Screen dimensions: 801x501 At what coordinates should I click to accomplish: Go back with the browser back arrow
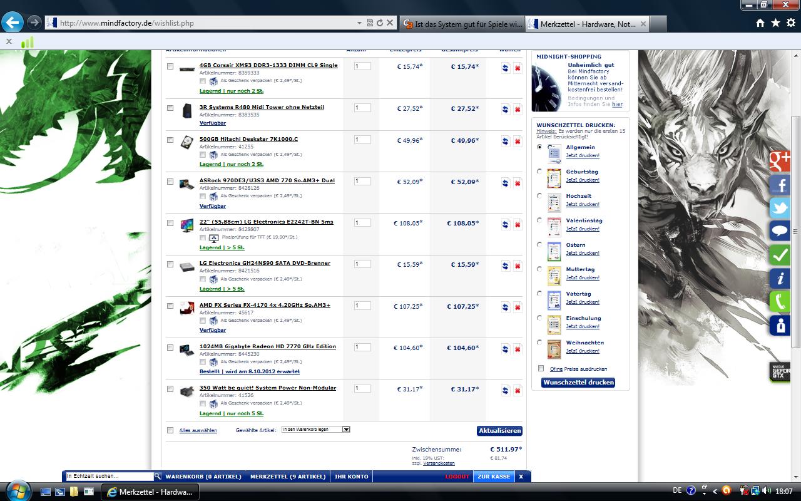click(x=12, y=23)
